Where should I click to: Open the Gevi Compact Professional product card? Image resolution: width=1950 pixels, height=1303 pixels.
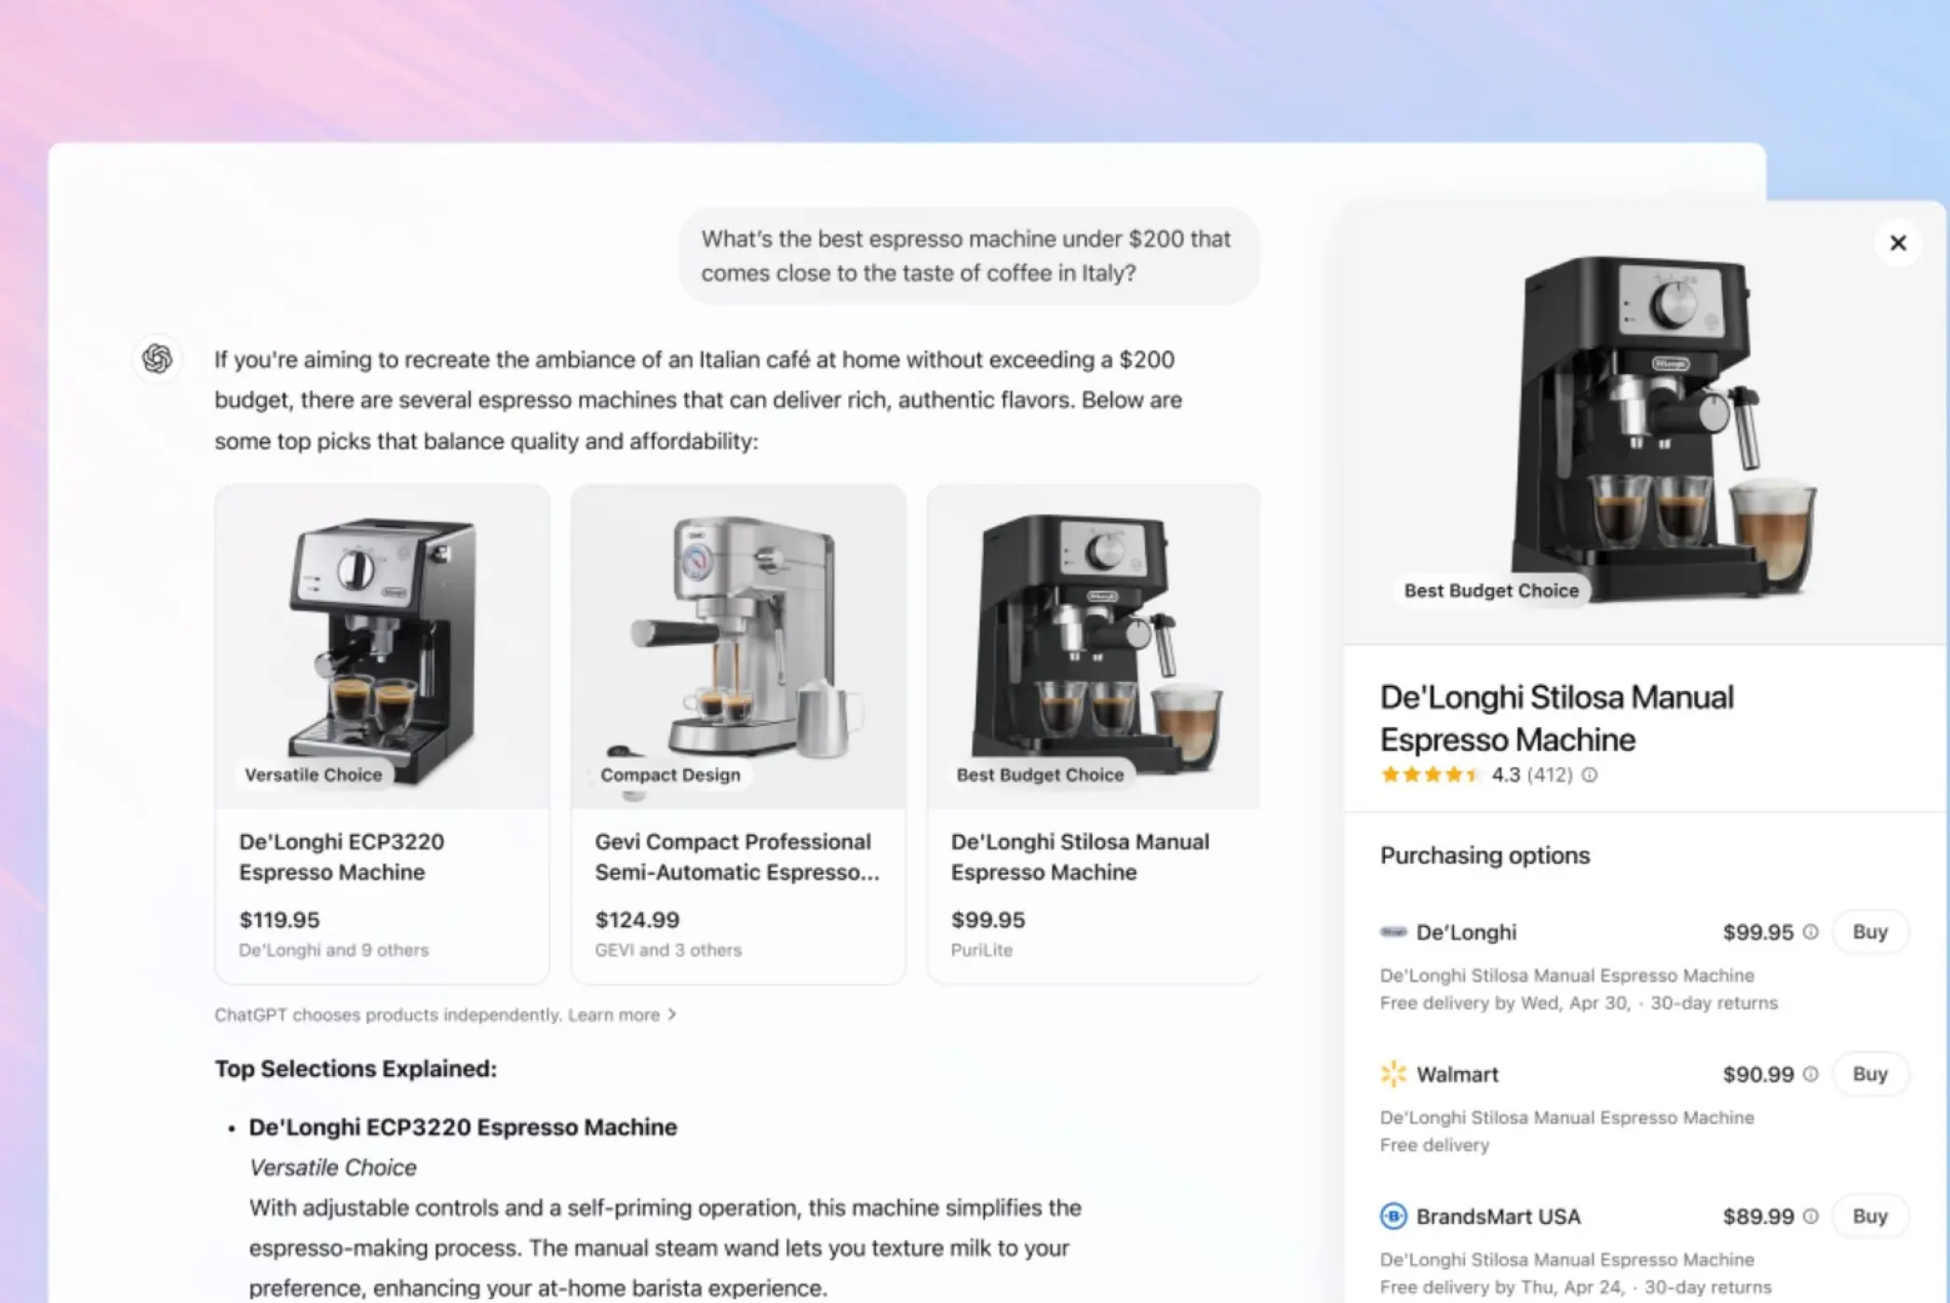pyautogui.click(x=738, y=733)
